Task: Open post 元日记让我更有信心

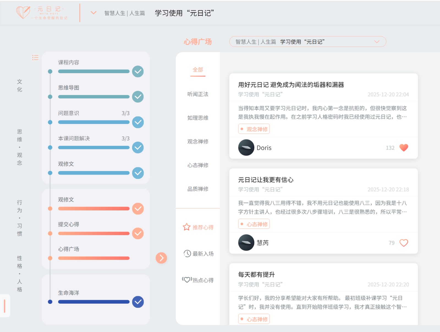Action: click(266, 180)
